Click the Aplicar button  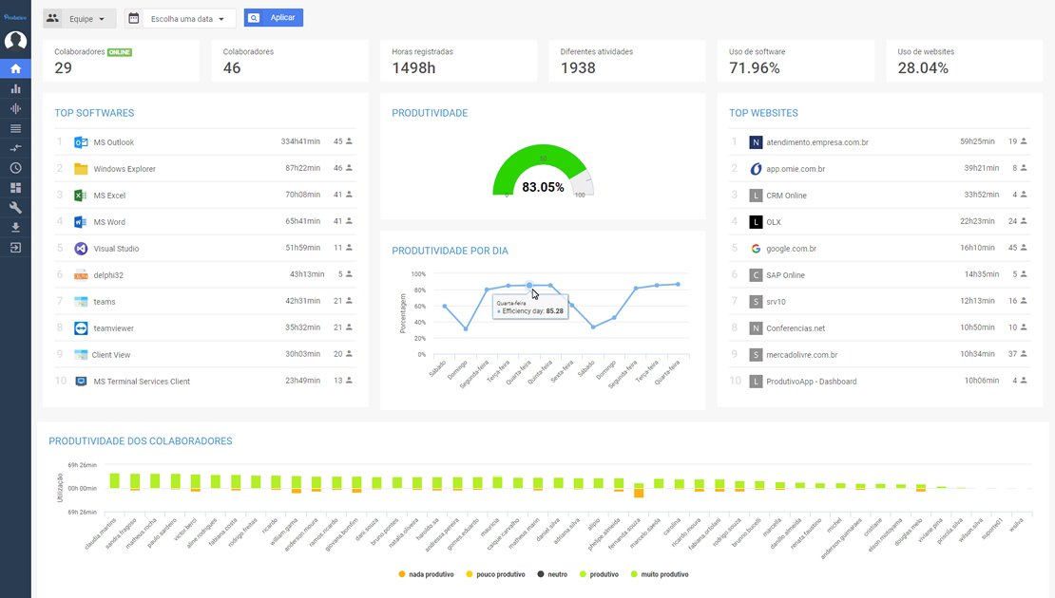[273, 17]
